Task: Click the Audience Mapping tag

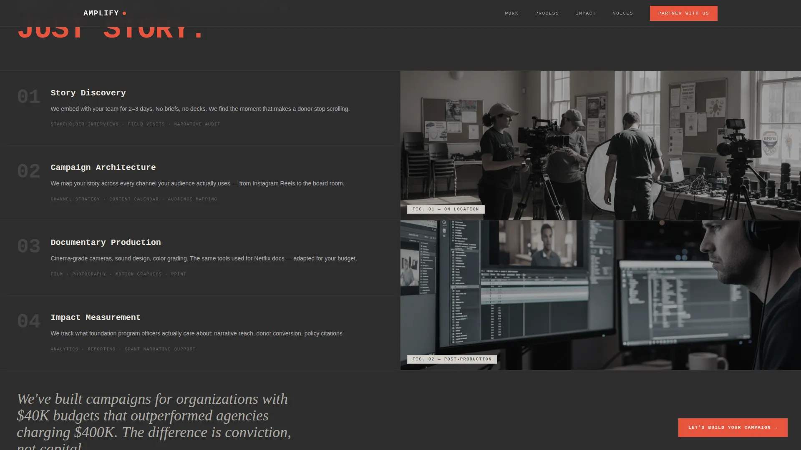Action: point(192,199)
